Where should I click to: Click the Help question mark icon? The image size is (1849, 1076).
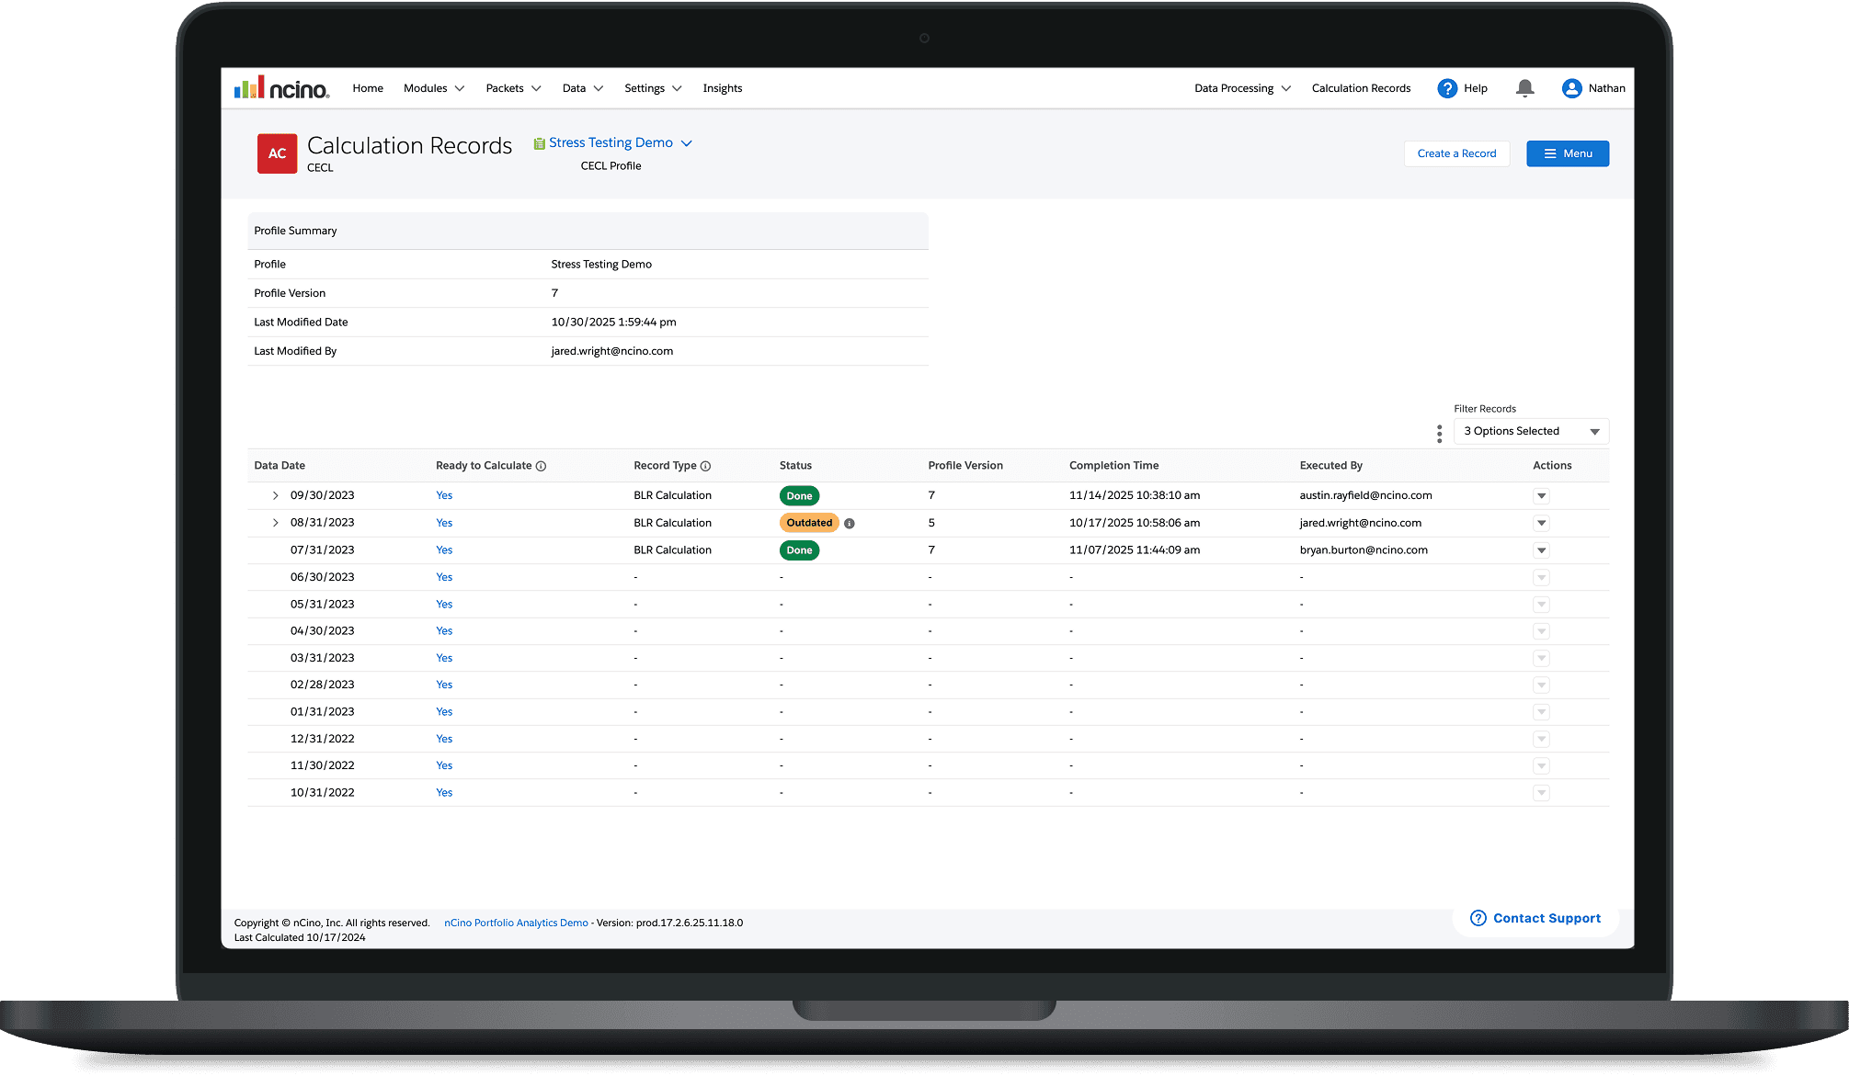1447,88
